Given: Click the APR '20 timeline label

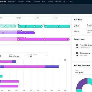Looking at the screenshot, I should [x=55, y=18].
